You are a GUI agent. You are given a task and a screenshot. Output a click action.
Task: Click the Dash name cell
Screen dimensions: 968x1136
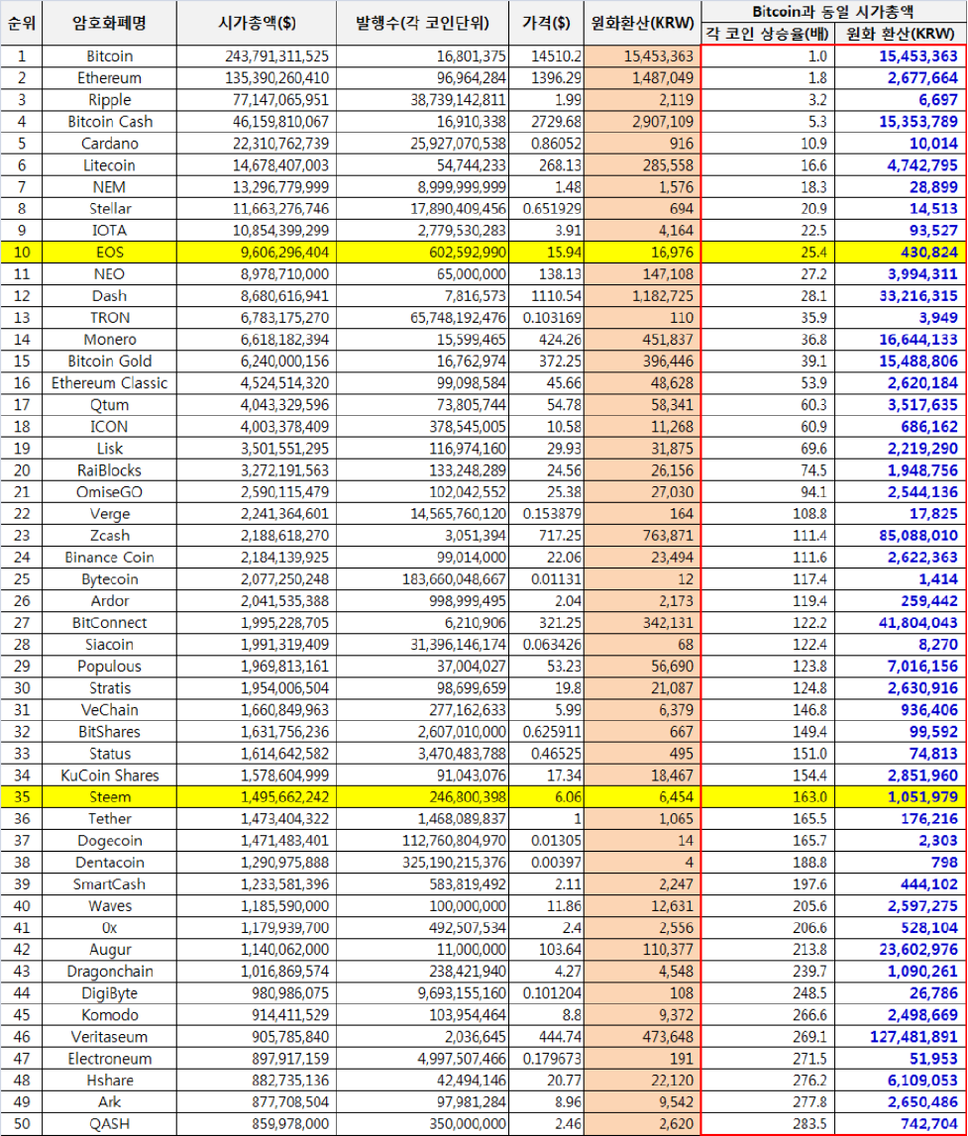[109, 295]
